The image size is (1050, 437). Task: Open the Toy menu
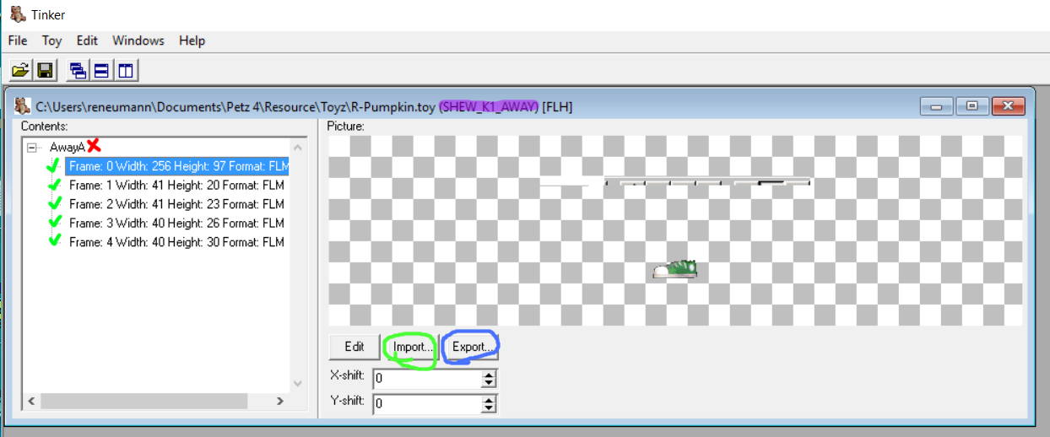[52, 40]
